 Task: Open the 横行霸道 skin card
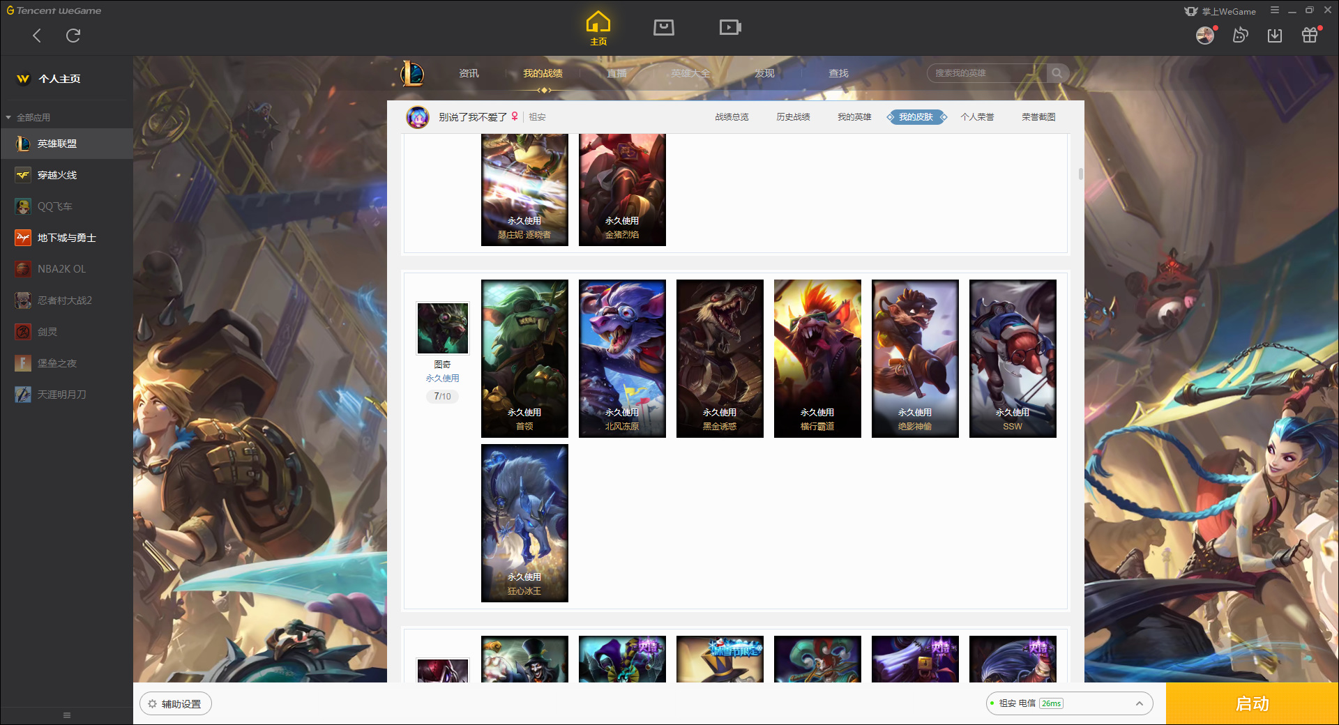coord(817,358)
